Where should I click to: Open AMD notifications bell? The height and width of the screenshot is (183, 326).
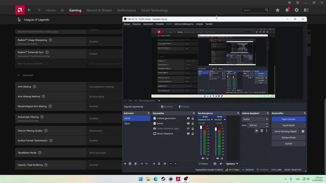pos(287,10)
